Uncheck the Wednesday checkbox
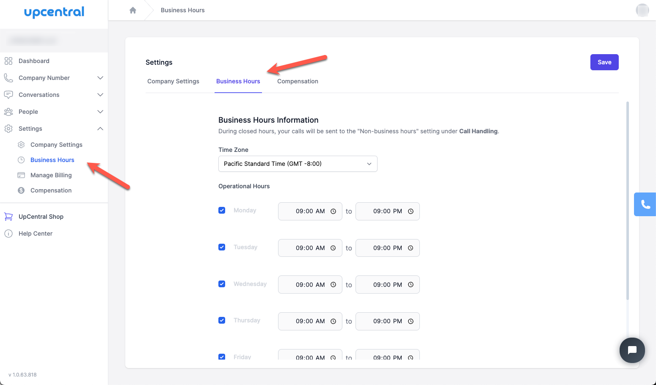This screenshot has width=656, height=385. 222,284
